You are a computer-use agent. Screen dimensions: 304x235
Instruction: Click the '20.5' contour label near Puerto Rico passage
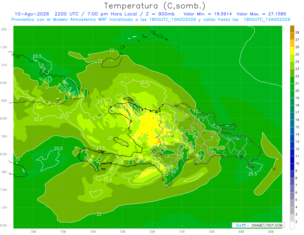click(x=253, y=174)
